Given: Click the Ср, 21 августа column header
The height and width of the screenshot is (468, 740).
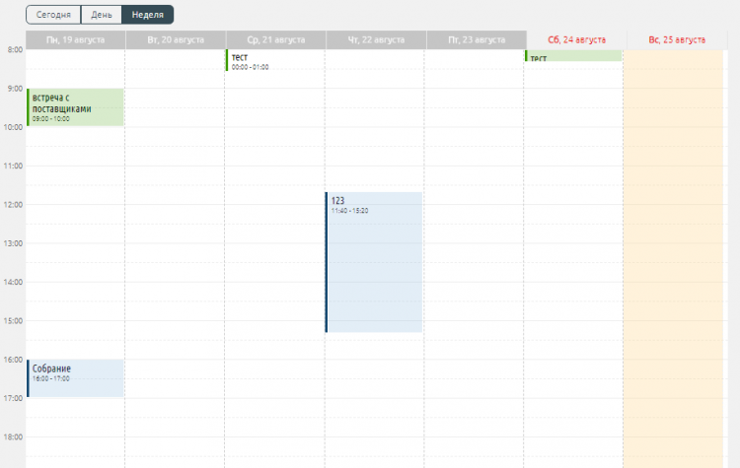Looking at the screenshot, I should (274, 39).
